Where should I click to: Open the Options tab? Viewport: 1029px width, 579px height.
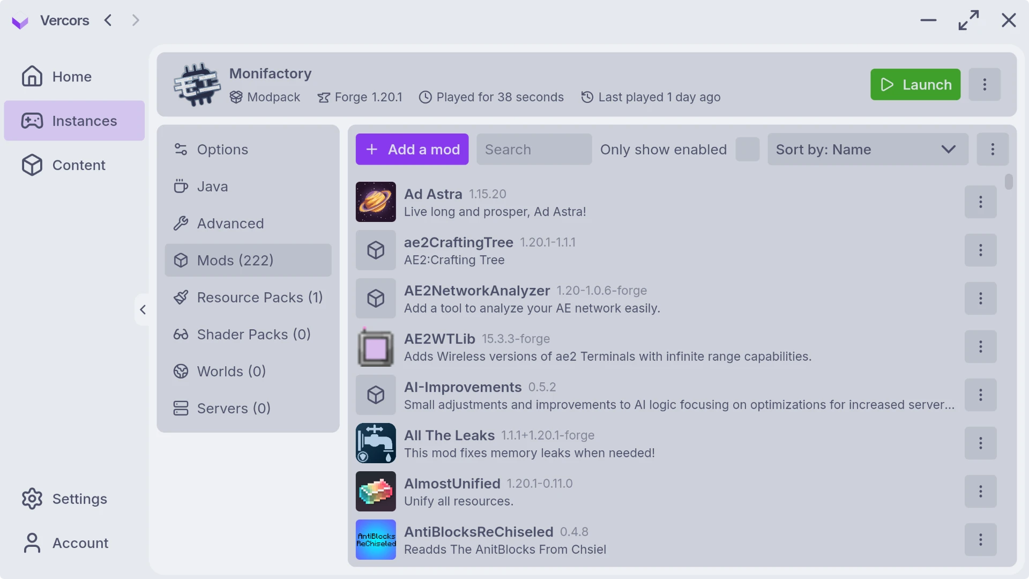[248, 150]
